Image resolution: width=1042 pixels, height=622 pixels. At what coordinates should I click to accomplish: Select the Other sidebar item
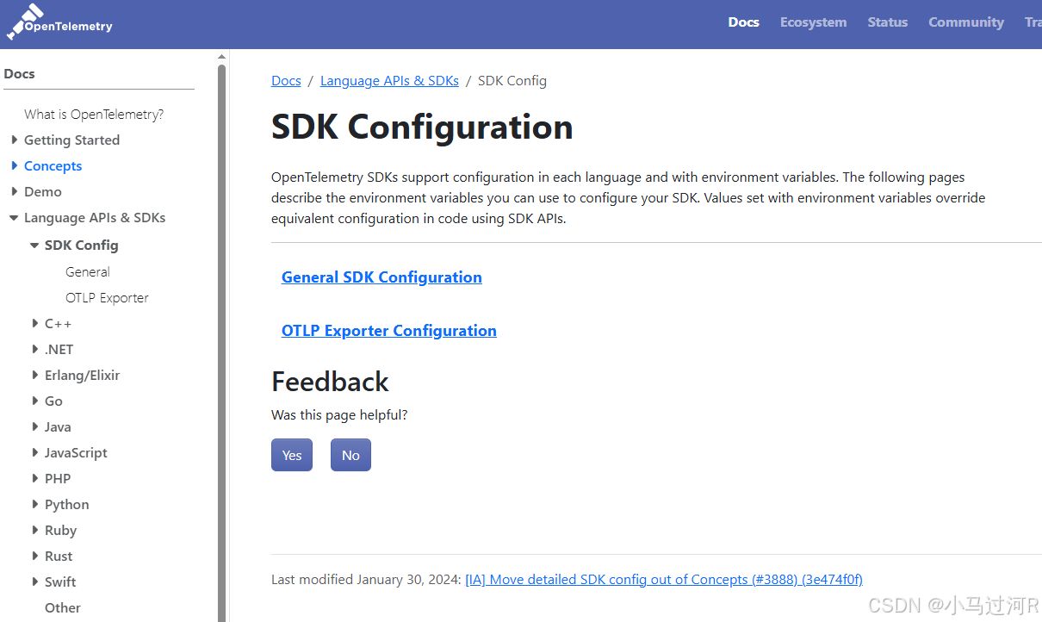(x=63, y=608)
